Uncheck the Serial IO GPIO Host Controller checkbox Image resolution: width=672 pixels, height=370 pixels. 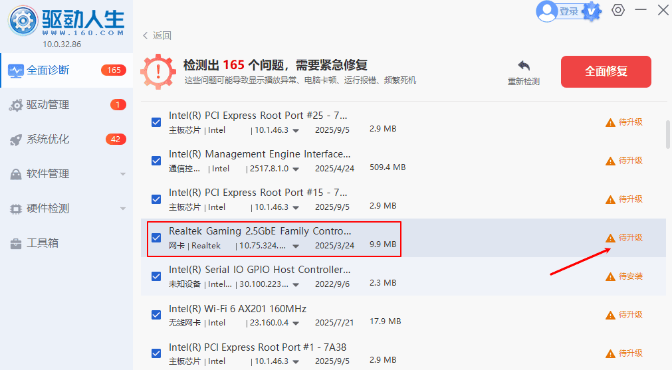(x=156, y=276)
